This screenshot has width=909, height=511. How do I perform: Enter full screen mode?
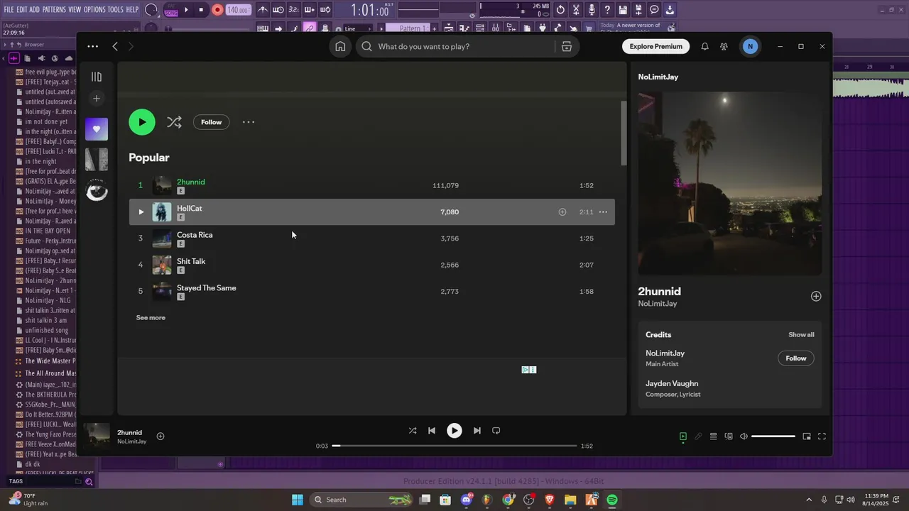coord(822,436)
